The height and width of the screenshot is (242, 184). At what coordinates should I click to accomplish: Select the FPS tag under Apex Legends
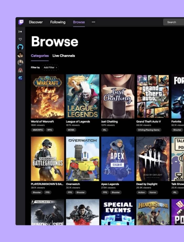pyautogui.click(x=105, y=192)
